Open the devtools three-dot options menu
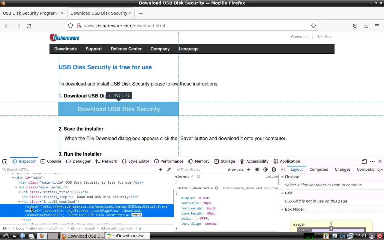The height and width of the screenshot is (240, 384). pos(372,161)
